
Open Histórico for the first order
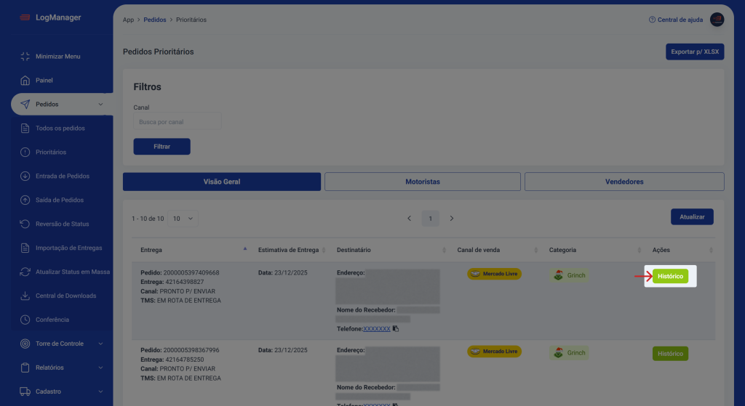point(669,277)
